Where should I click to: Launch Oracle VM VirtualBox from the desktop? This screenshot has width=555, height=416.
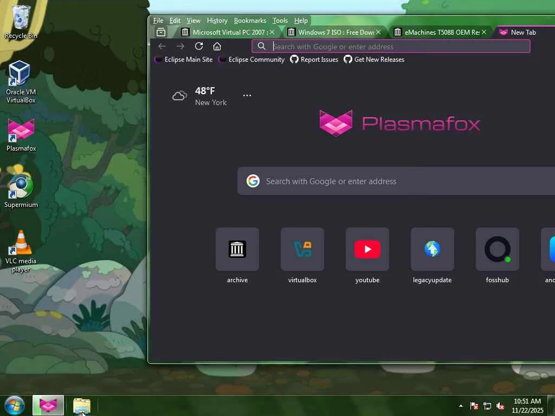click(21, 81)
